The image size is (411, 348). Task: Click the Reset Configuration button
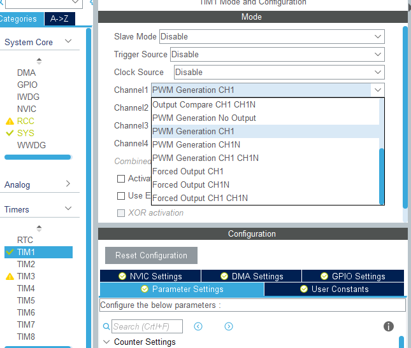tap(151, 255)
